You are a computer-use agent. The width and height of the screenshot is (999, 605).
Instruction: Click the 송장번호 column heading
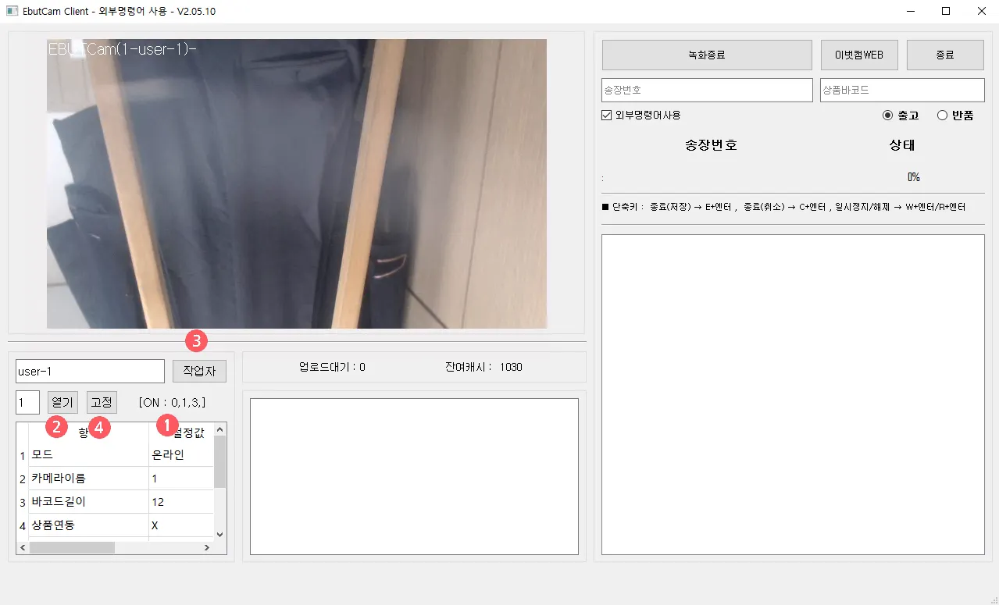(x=711, y=145)
